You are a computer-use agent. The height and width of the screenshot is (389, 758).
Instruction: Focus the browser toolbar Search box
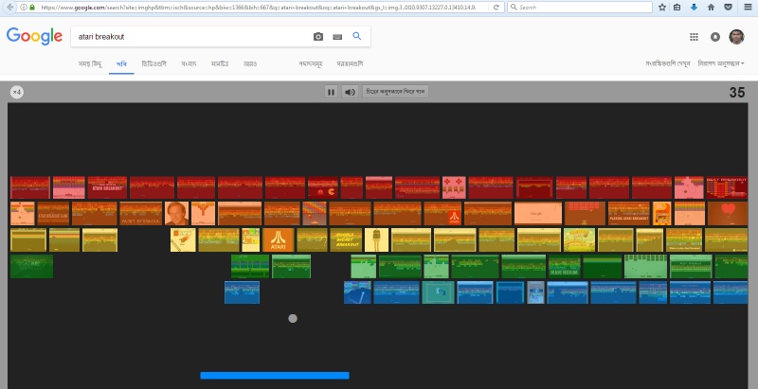click(580, 8)
